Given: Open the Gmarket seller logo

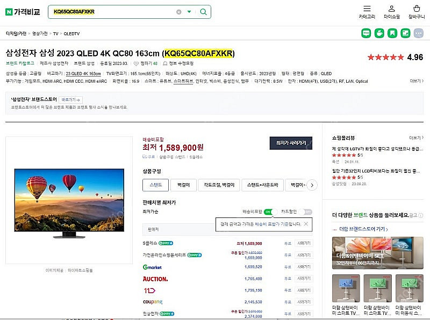Looking at the screenshot, I should [152, 267].
